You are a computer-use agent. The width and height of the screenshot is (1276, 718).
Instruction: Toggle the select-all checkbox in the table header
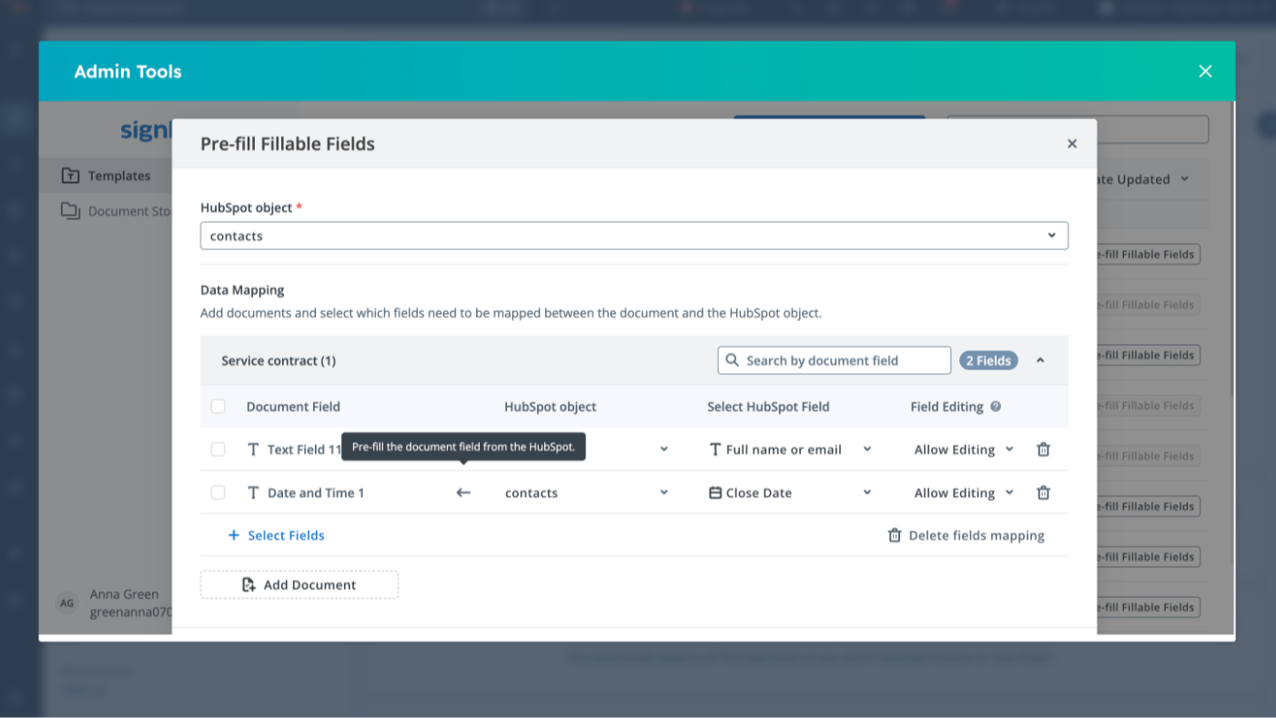pos(218,406)
